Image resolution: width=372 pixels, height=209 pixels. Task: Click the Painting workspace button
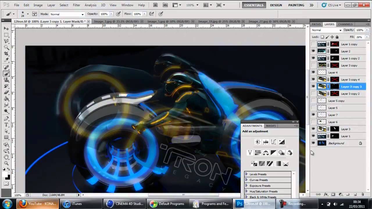coord(296,5)
